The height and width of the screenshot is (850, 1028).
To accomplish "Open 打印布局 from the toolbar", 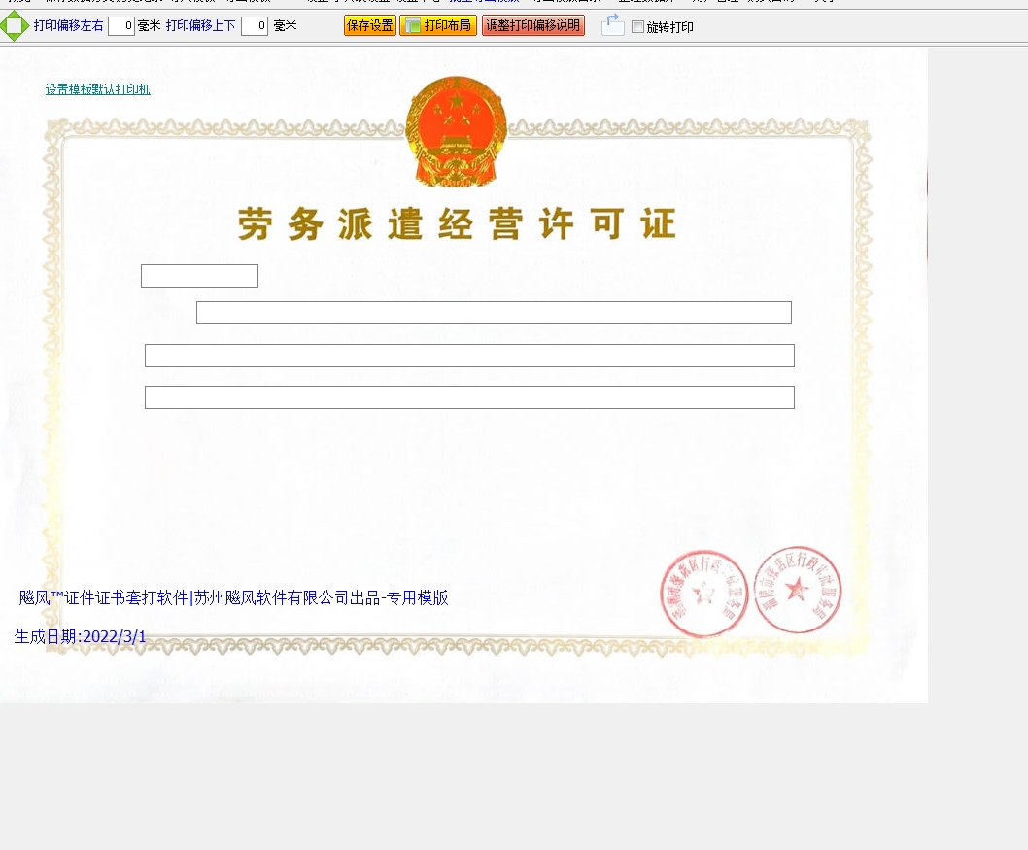I will point(438,26).
